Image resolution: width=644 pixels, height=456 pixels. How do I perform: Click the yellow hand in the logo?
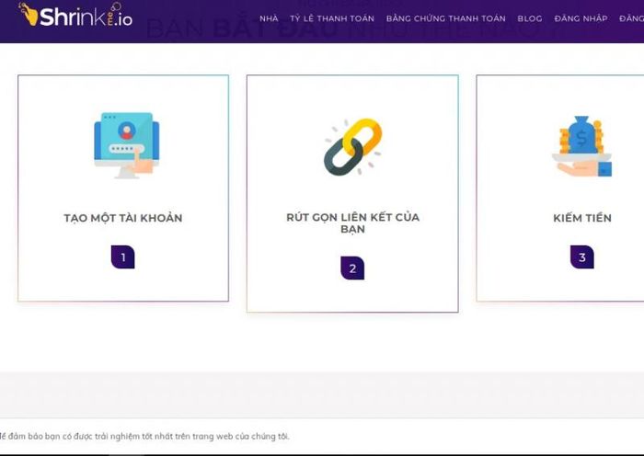point(29,14)
